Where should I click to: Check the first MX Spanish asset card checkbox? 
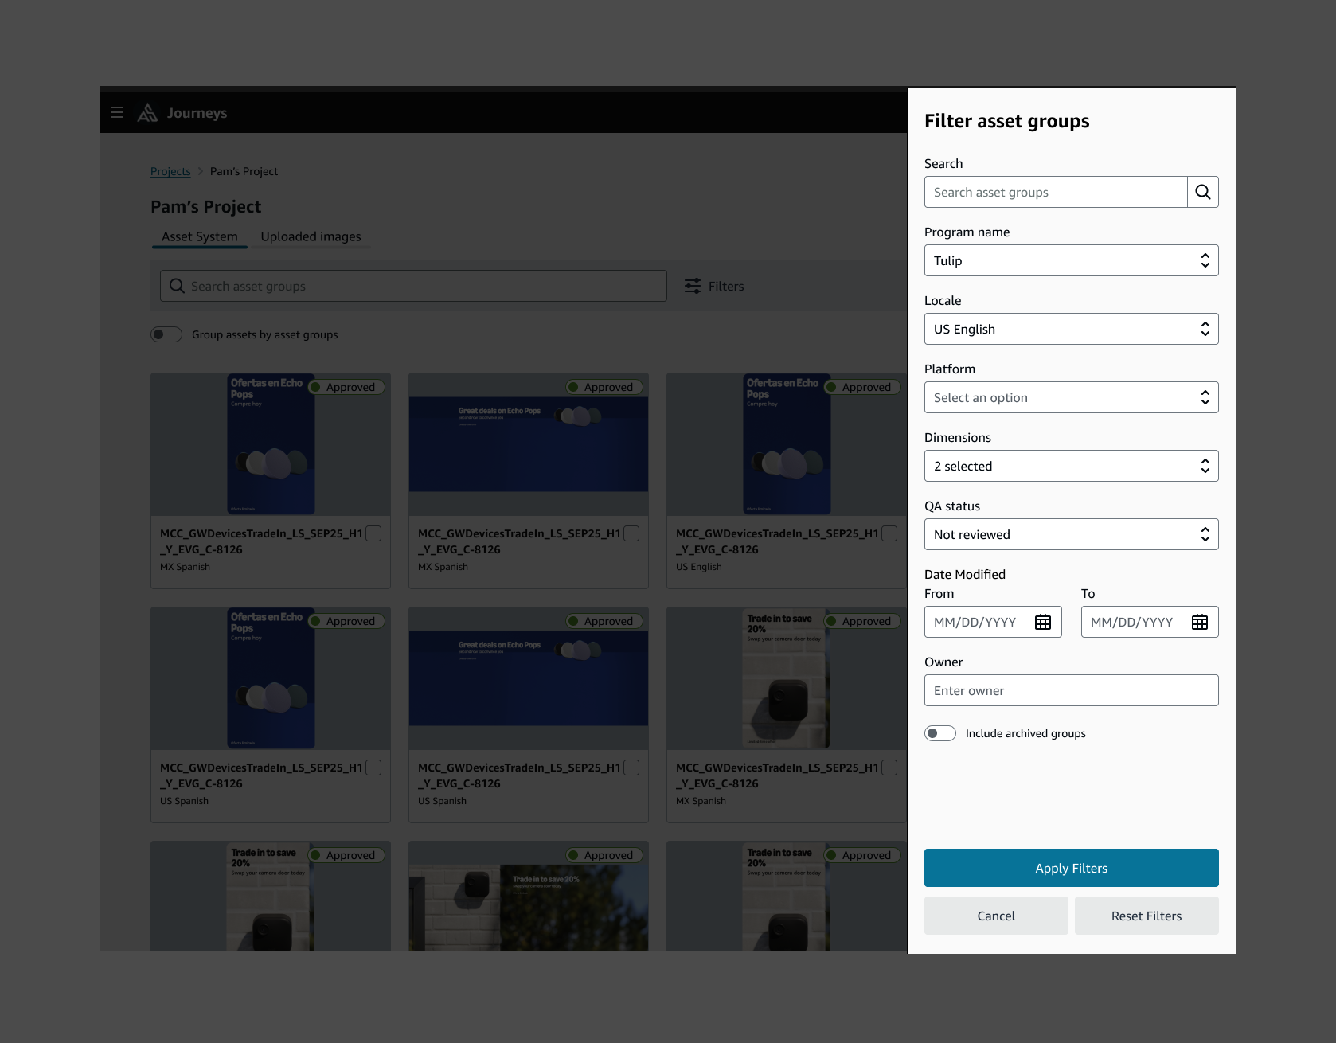coord(373,533)
